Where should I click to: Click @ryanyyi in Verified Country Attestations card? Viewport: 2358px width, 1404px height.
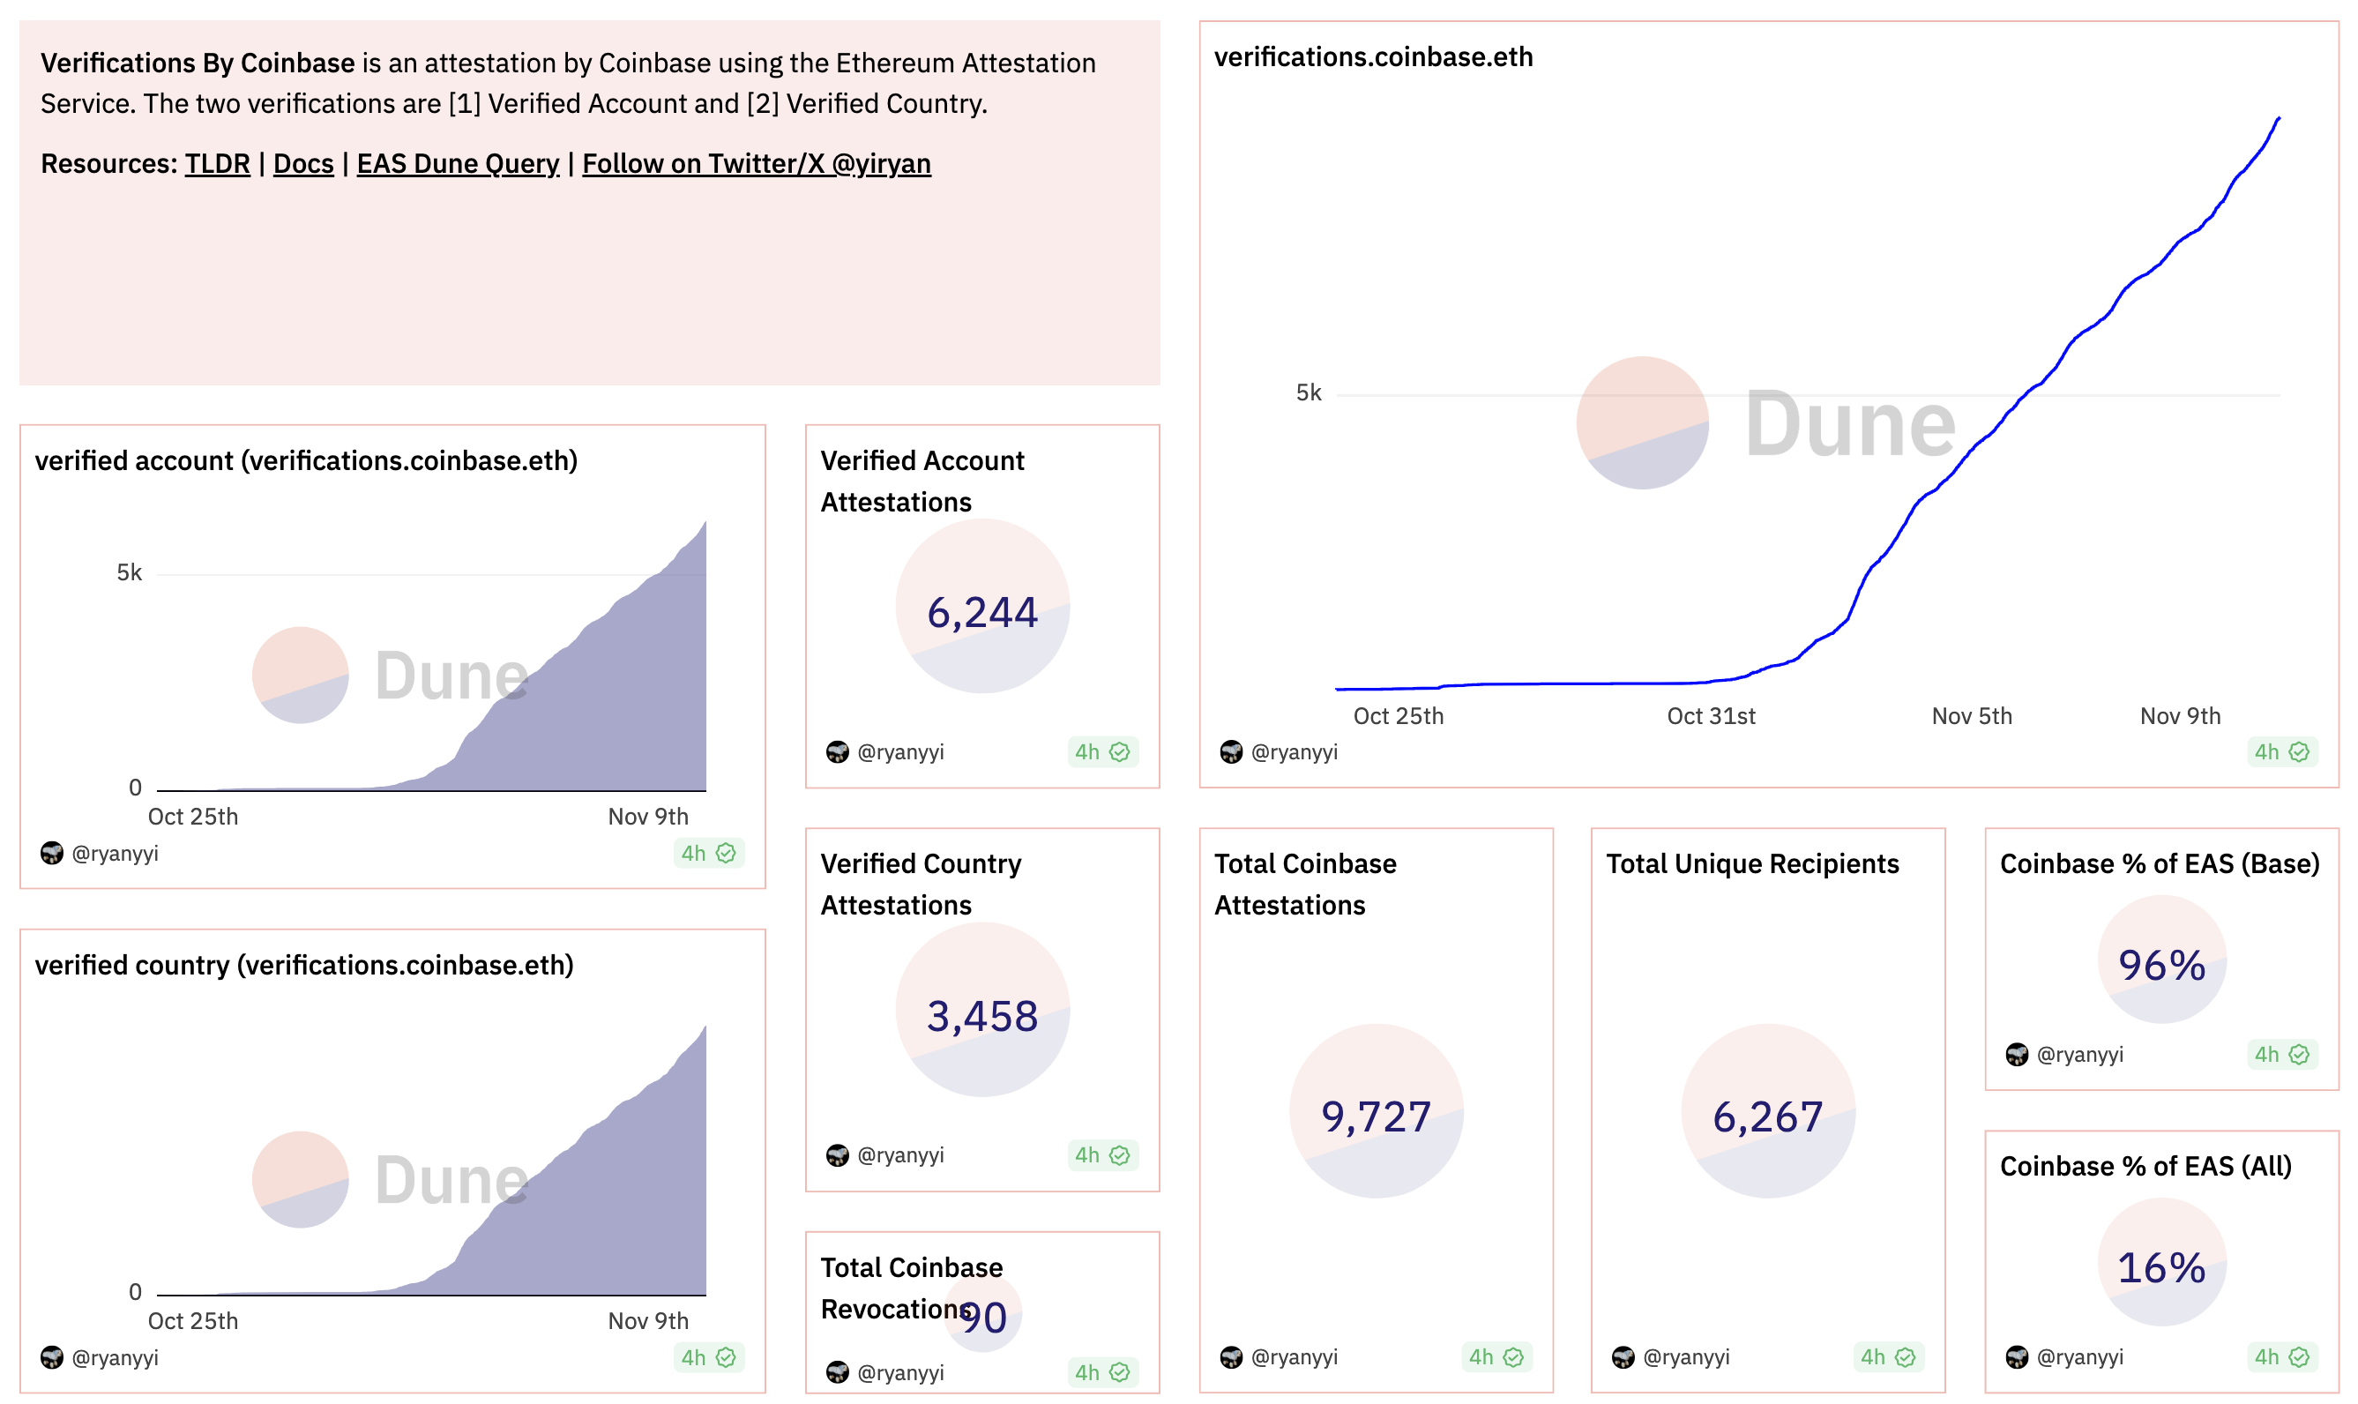click(900, 1154)
